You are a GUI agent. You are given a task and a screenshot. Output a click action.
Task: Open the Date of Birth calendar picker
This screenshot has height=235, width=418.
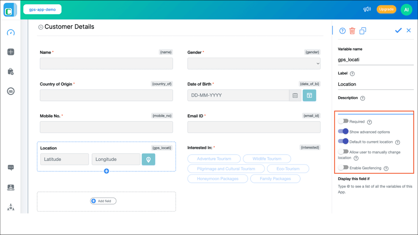(295, 95)
